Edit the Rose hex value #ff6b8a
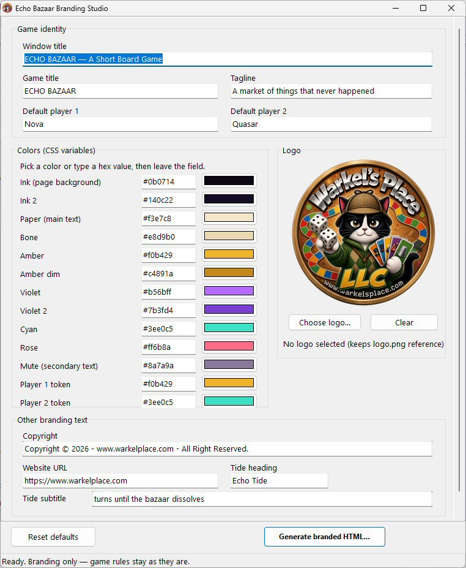This screenshot has width=466, height=568. [168, 347]
